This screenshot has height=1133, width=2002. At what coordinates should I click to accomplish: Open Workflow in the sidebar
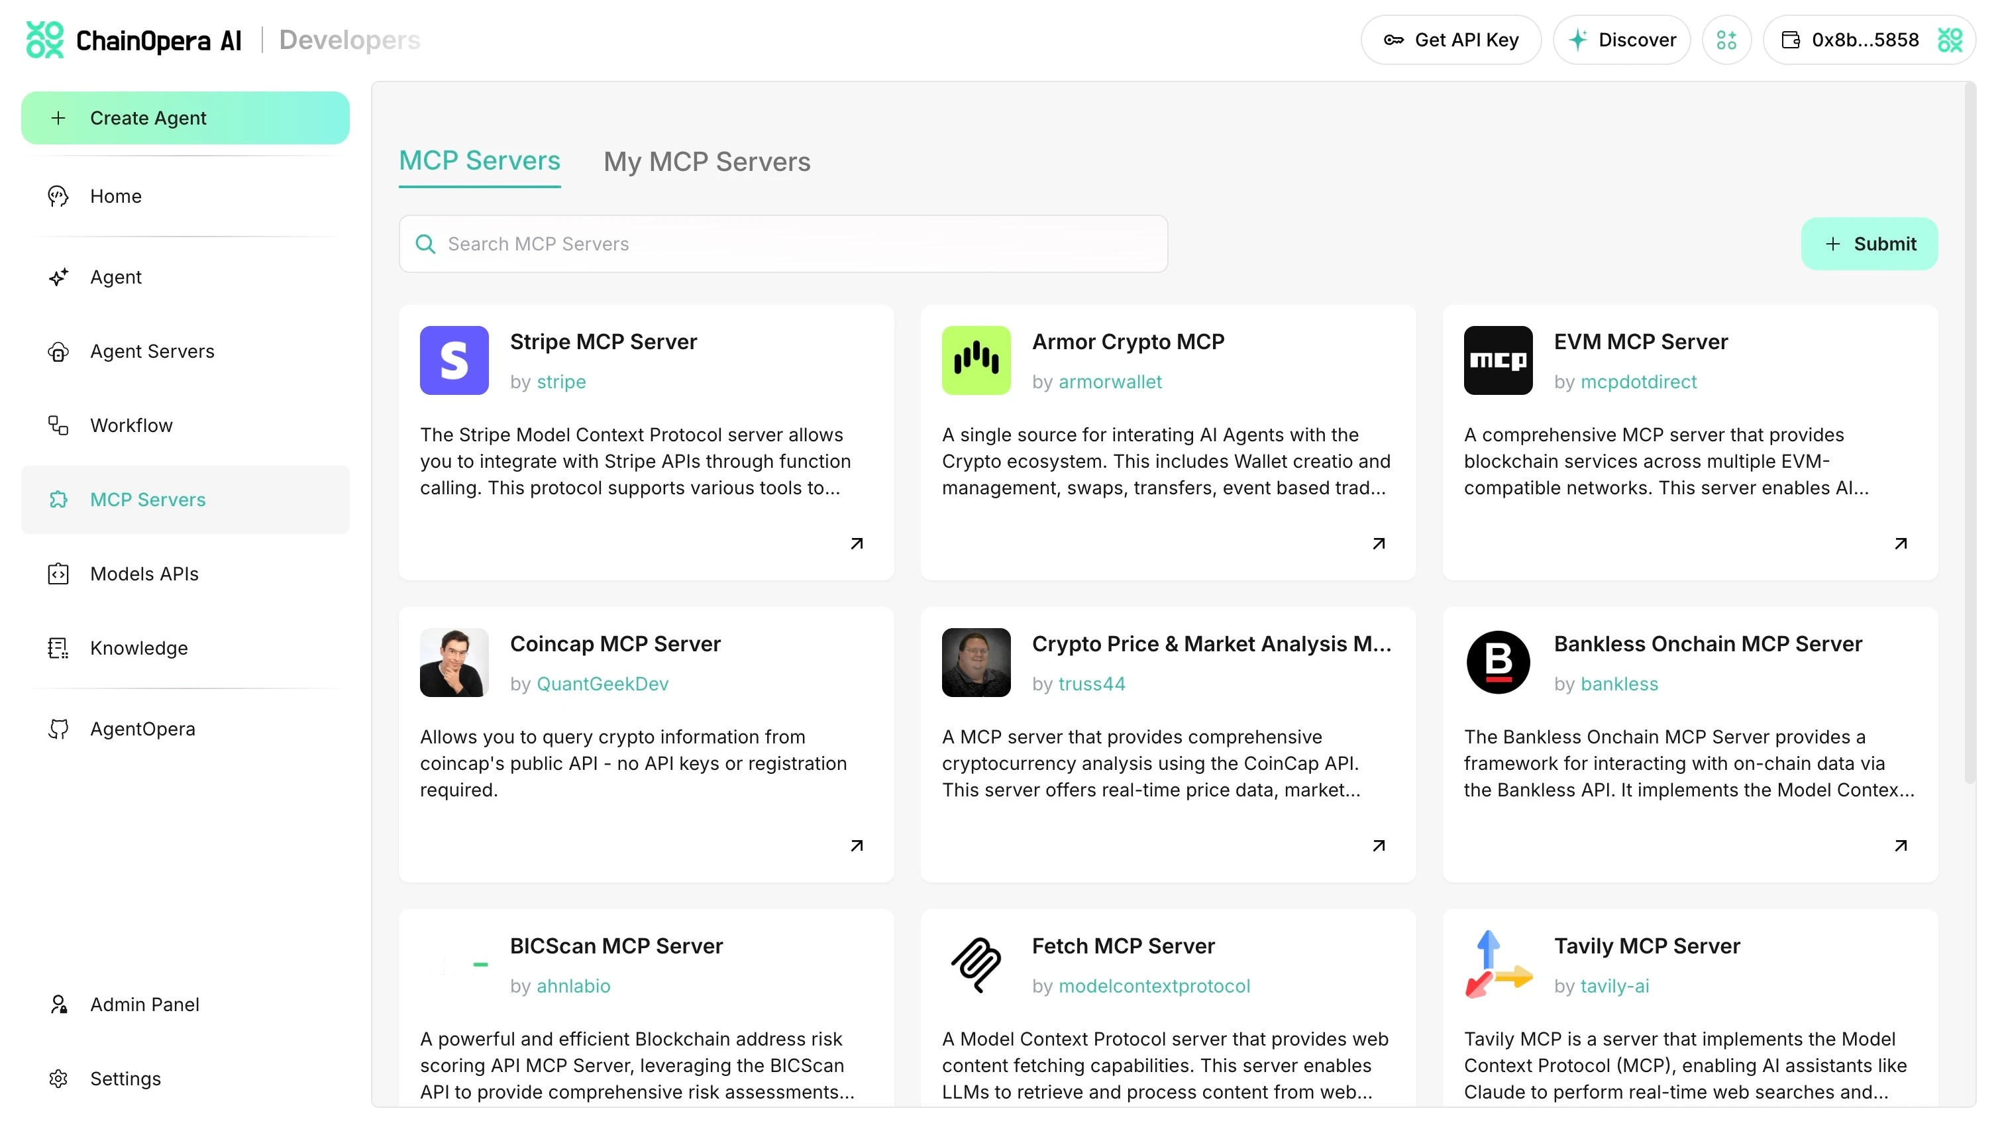131,425
